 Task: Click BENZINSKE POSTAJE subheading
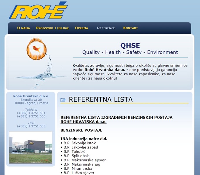[x=81, y=130]
